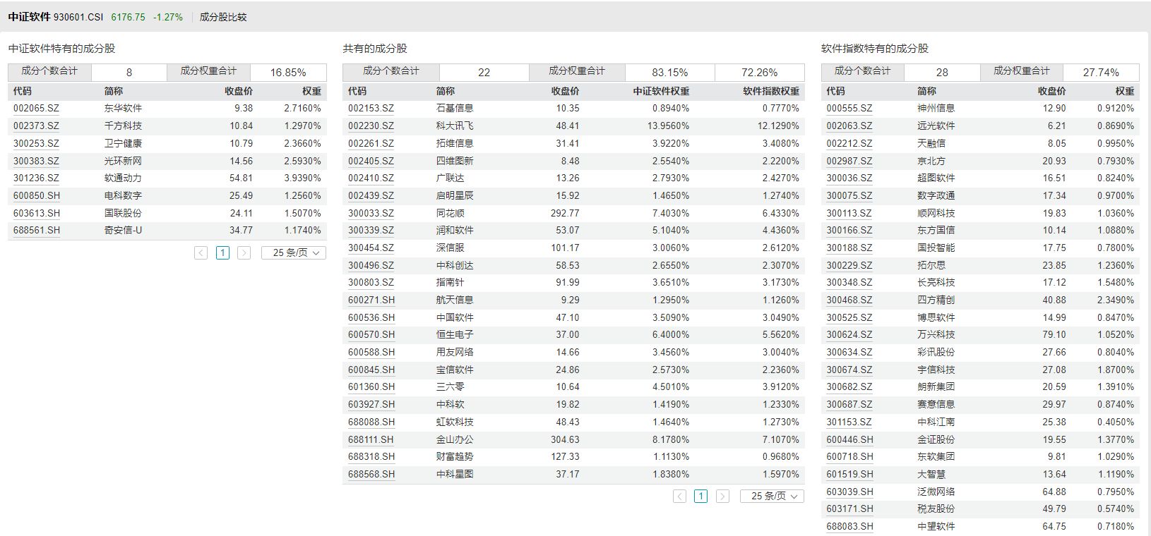Open stock code 600446.SH link

click(850, 439)
